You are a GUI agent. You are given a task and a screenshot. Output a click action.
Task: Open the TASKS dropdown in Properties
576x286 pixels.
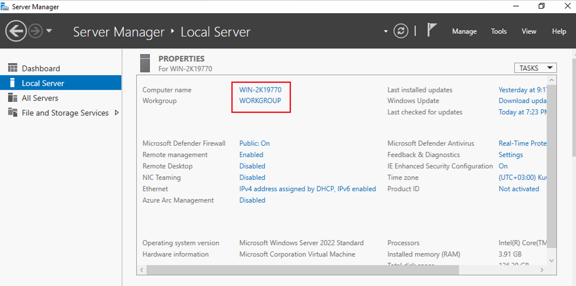point(535,67)
